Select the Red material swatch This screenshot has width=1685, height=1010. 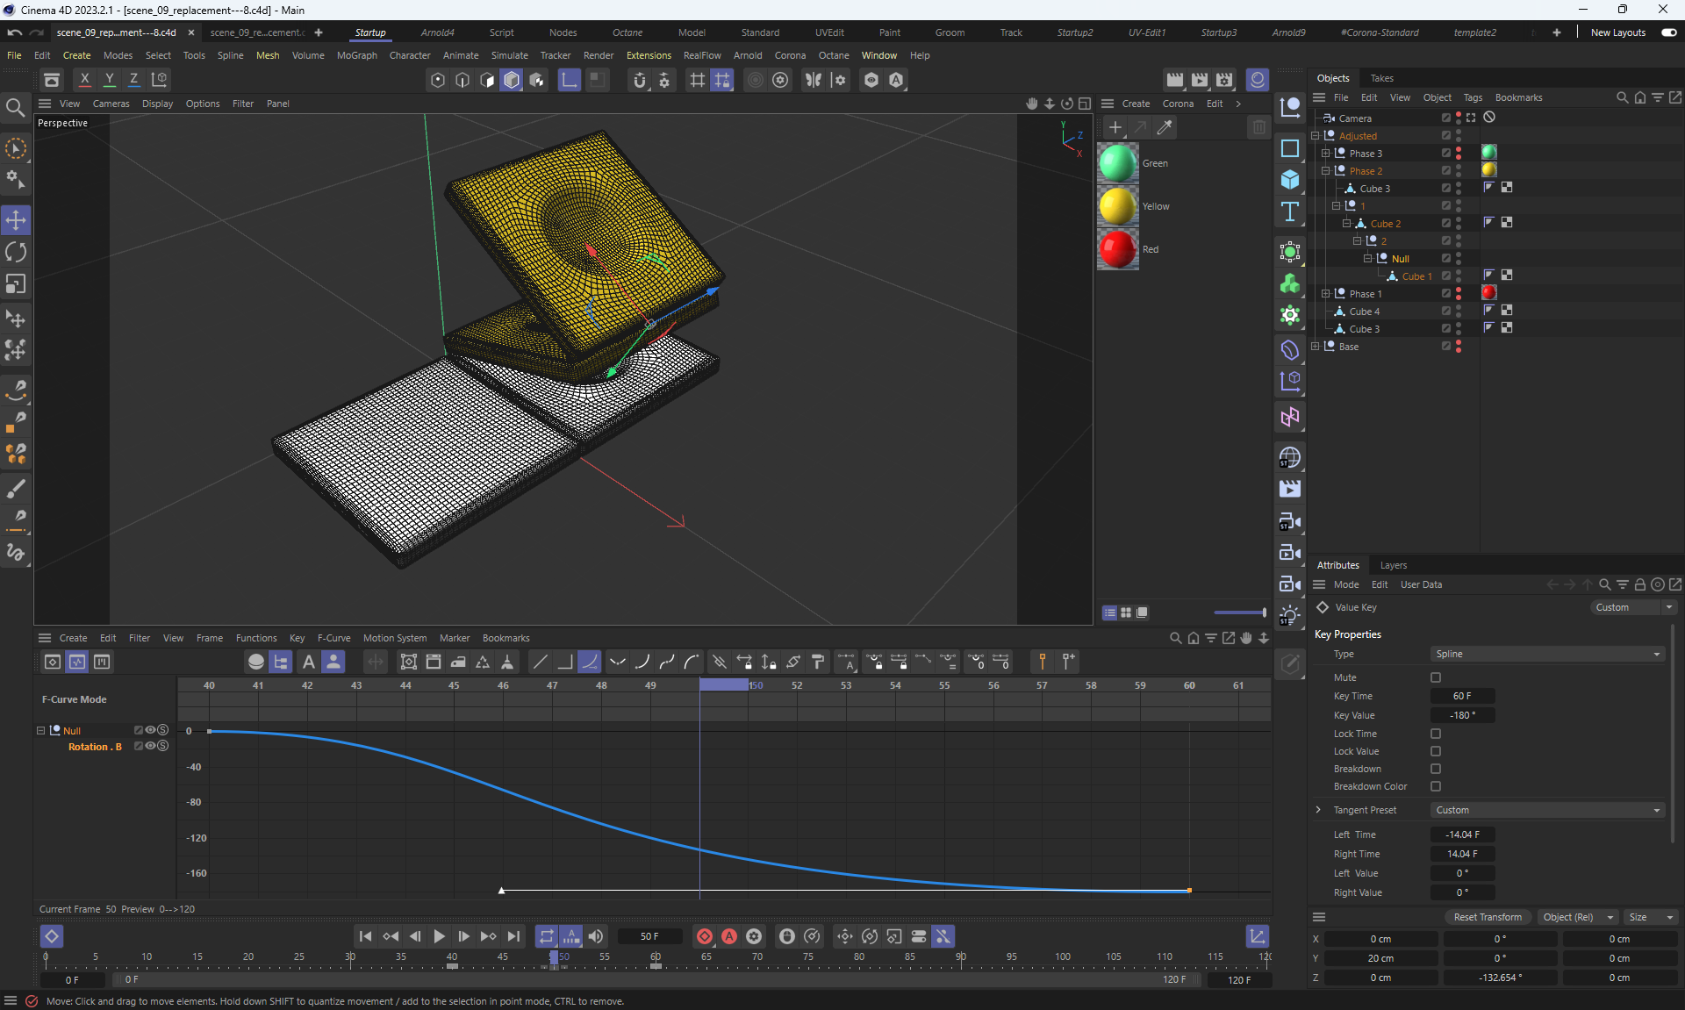coord(1118,249)
